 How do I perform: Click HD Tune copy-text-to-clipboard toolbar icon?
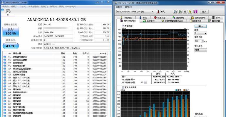coord(175,12)
